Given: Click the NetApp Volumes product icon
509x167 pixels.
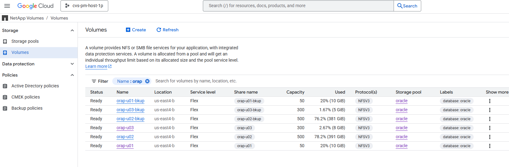Looking at the screenshot, I should point(5,18).
